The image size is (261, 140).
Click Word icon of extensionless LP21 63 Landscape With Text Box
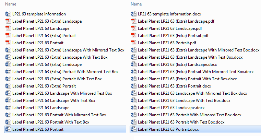(x=8, y=101)
